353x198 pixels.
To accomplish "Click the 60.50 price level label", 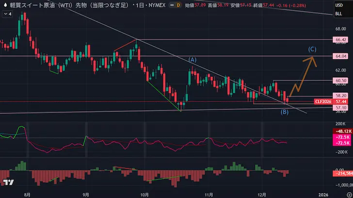I will pos(340,80).
